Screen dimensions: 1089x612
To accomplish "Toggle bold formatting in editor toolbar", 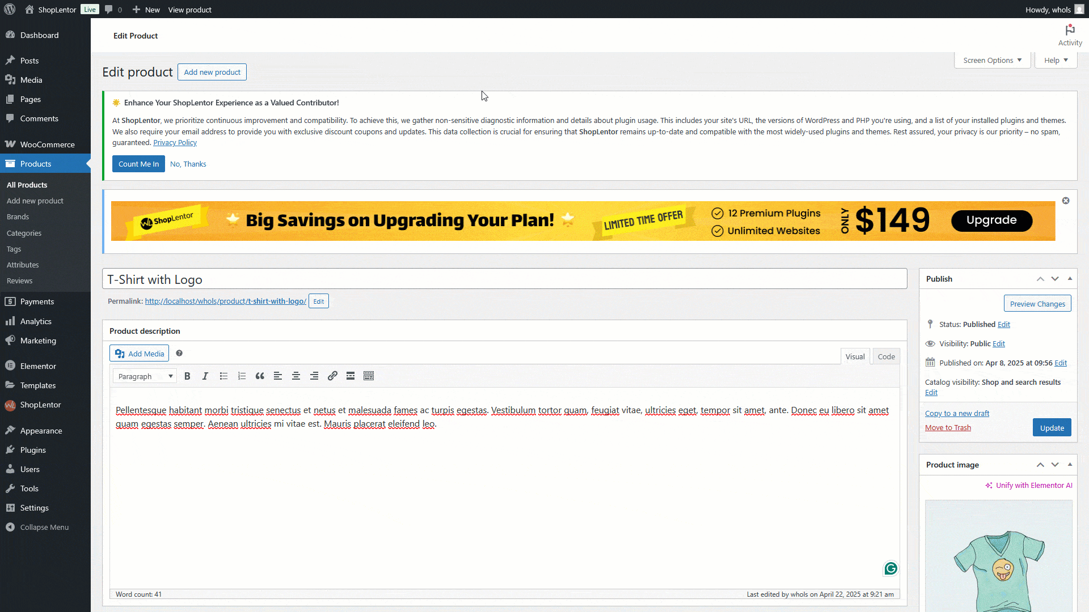I will tap(187, 376).
